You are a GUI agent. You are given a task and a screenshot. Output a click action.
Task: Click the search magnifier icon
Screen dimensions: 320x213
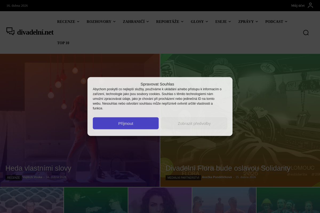click(306, 32)
